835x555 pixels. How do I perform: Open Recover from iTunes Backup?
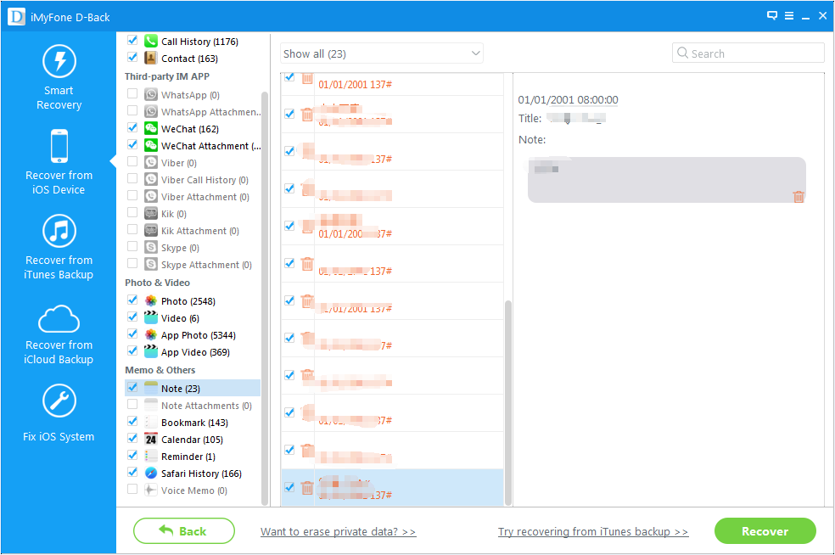point(59,247)
